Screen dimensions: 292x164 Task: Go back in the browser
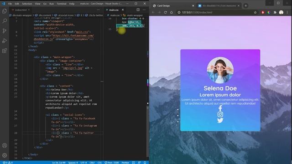pos(153,12)
